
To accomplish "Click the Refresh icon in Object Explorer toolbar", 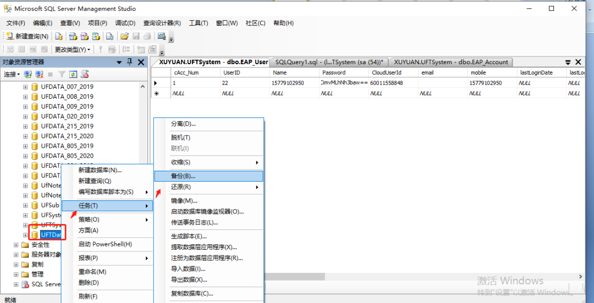I will click(x=73, y=74).
